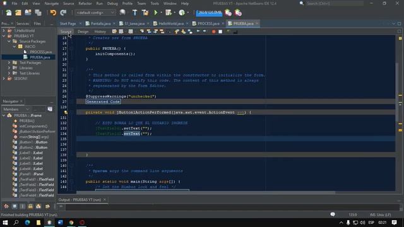The width and height of the screenshot is (404, 227).
Task: Switch to the PROCESS.java editor tab
Action: [208, 23]
